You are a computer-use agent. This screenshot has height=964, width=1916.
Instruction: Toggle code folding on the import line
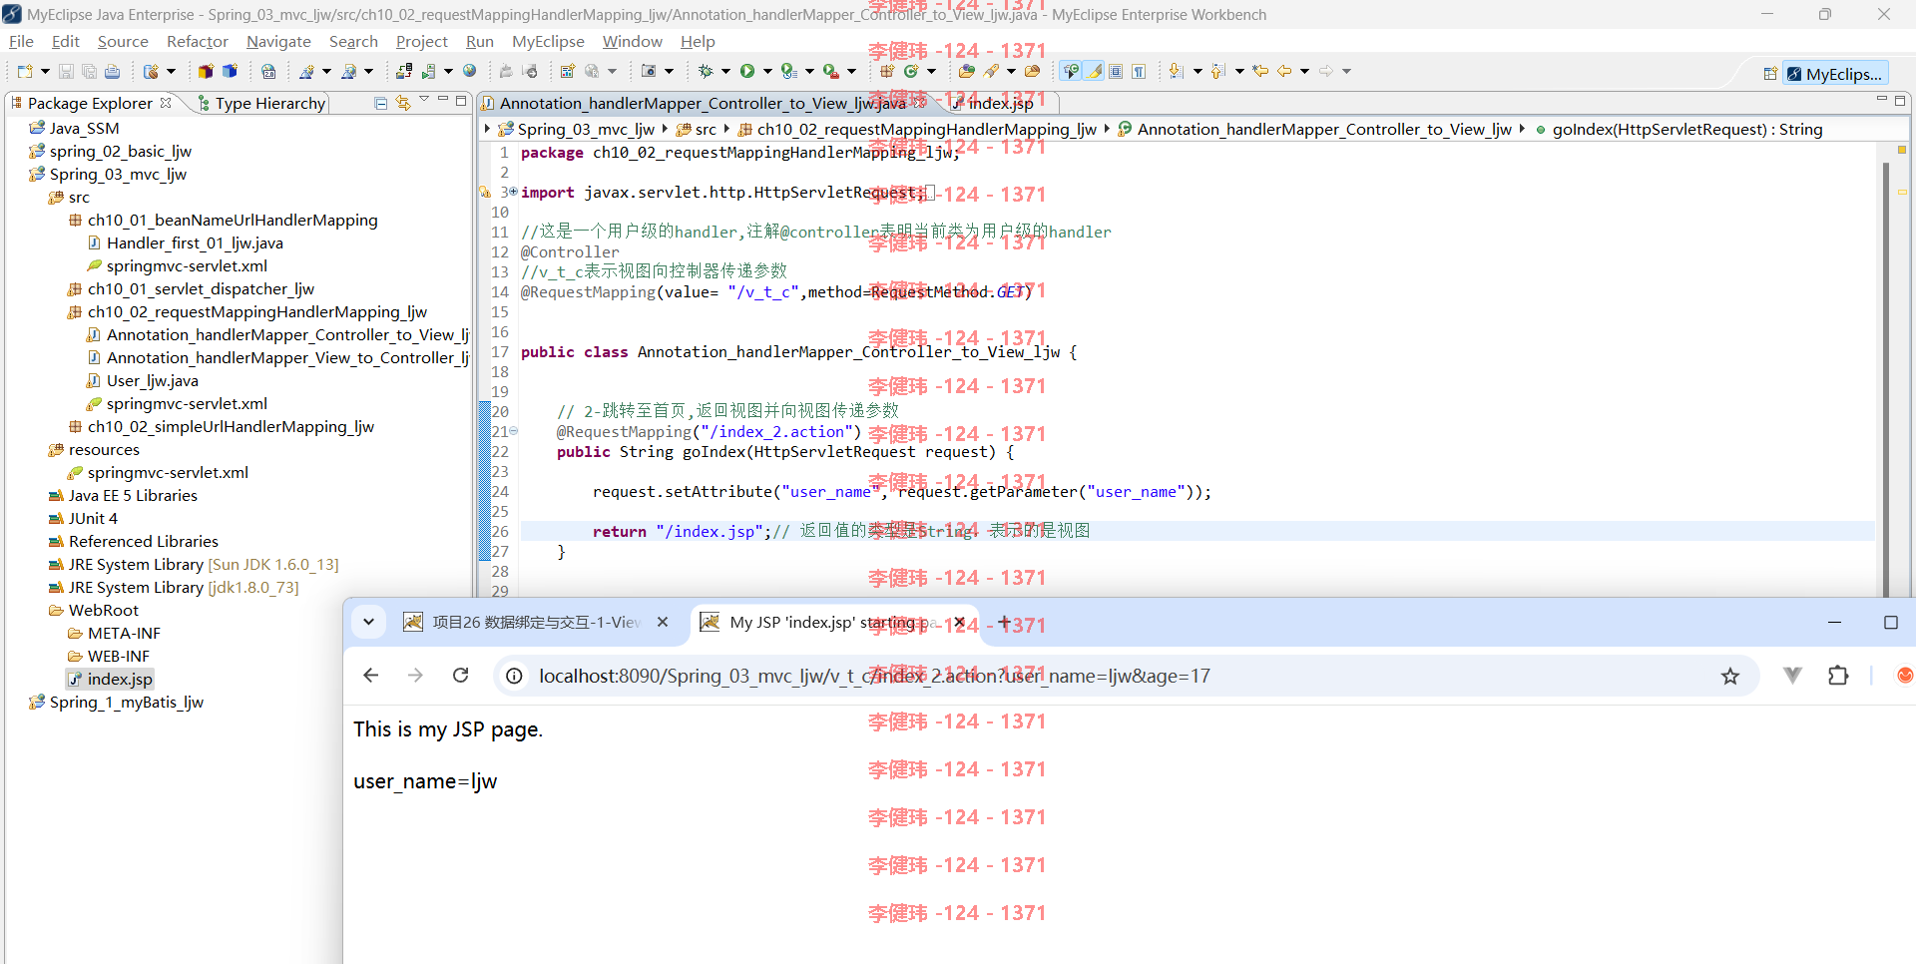coord(513,192)
